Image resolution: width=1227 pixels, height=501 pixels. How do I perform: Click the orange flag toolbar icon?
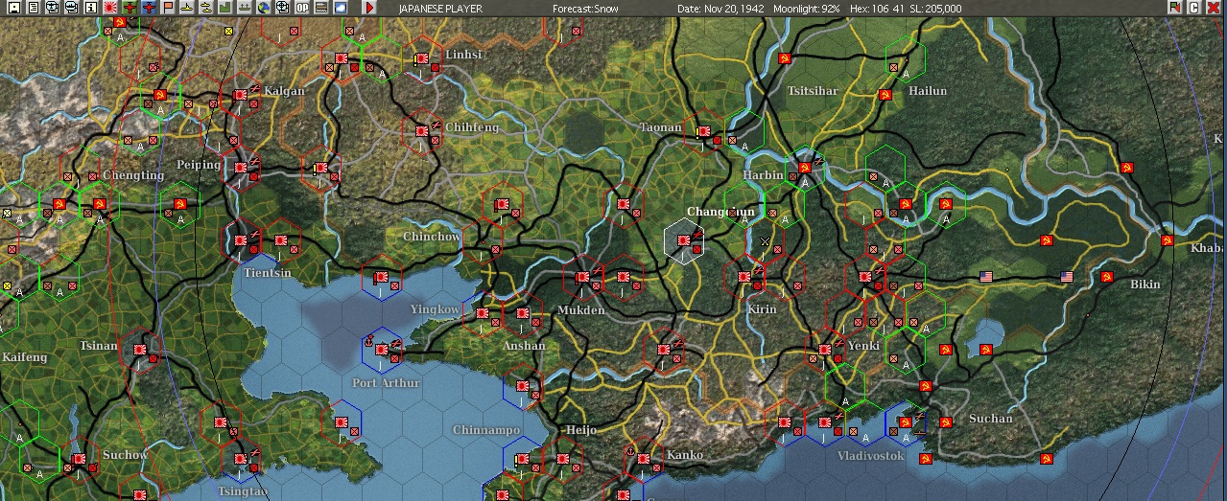(167, 8)
